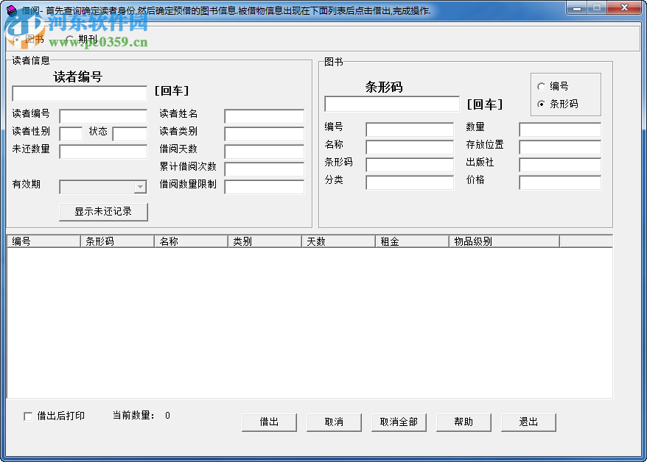Image resolution: width=647 pixels, height=462 pixels.
Task: Open help via the 帮助 button
Action: (464, 422)
